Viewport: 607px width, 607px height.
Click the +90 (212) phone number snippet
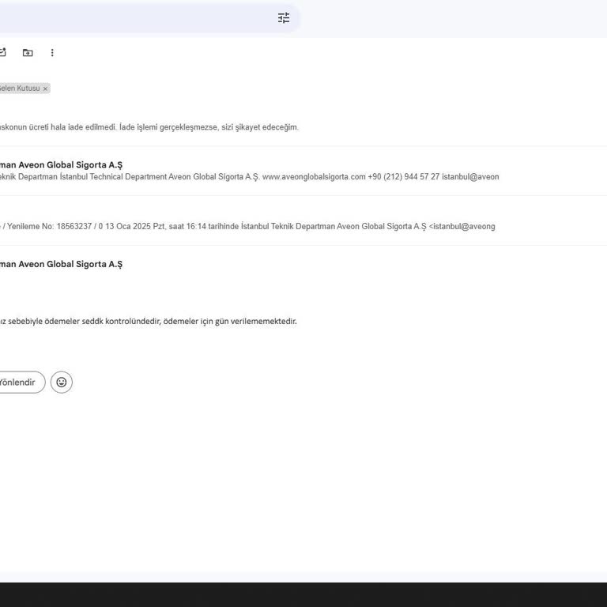(403, 177)
